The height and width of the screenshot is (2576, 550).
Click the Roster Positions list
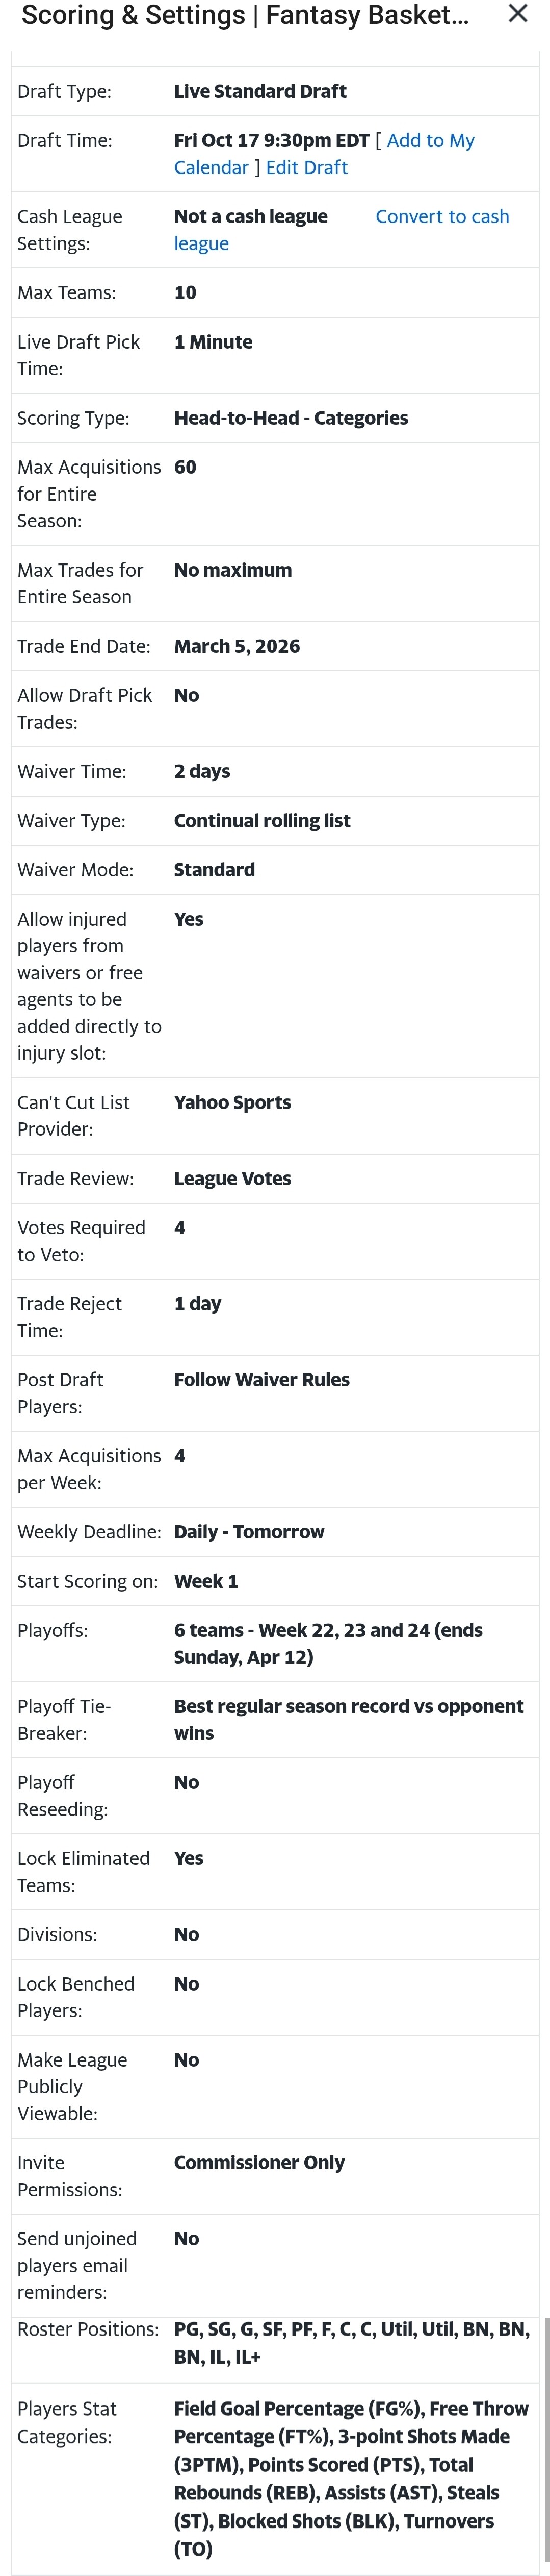(x=351, y=2343)
